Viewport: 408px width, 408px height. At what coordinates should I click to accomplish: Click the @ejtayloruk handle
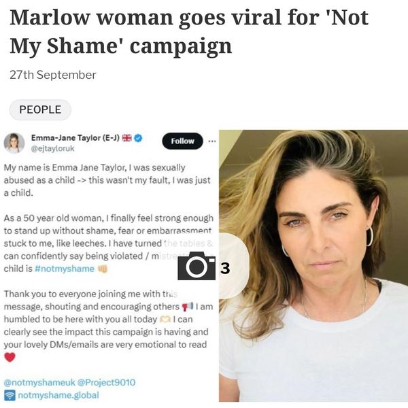53,148
